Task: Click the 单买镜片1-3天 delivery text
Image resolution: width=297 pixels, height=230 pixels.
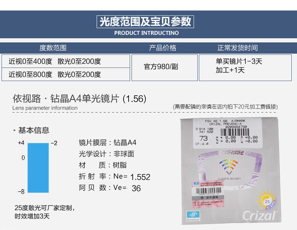Action: point(239,61)
